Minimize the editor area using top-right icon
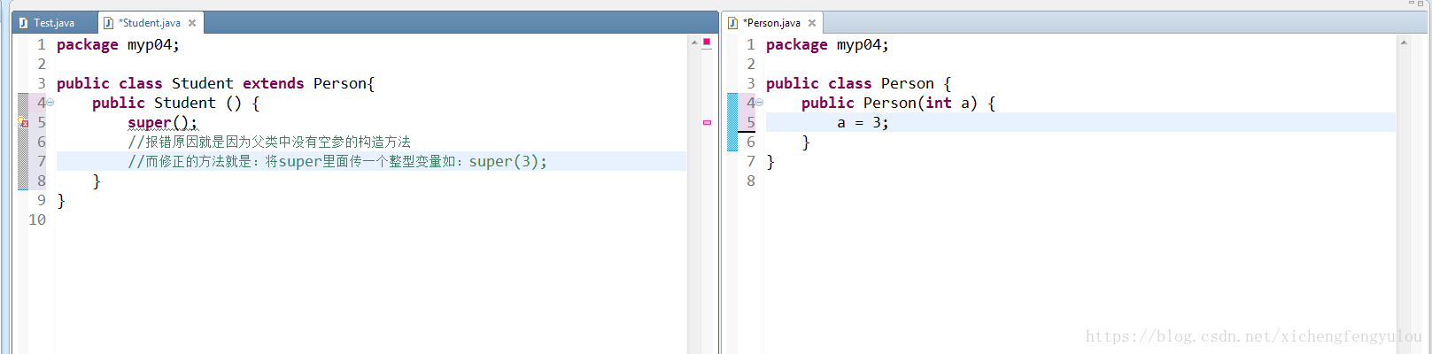Screen dimensions: 1432x354 1412,4
